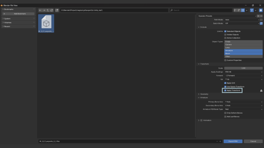
Task: Check the Visible Objects option
Action: tap(225, 35)
